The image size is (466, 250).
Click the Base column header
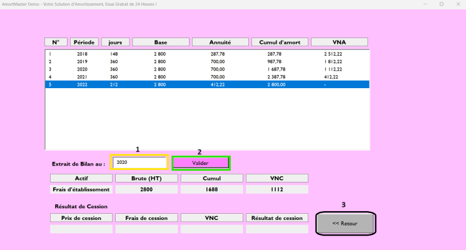click(161, 42)
